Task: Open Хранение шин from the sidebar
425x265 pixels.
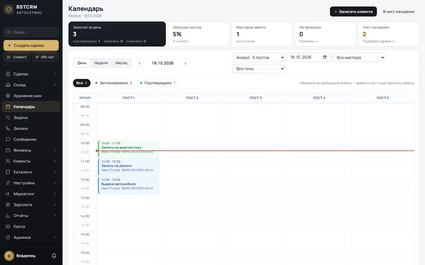Action: pyautogui.click(x=31, y=96)
